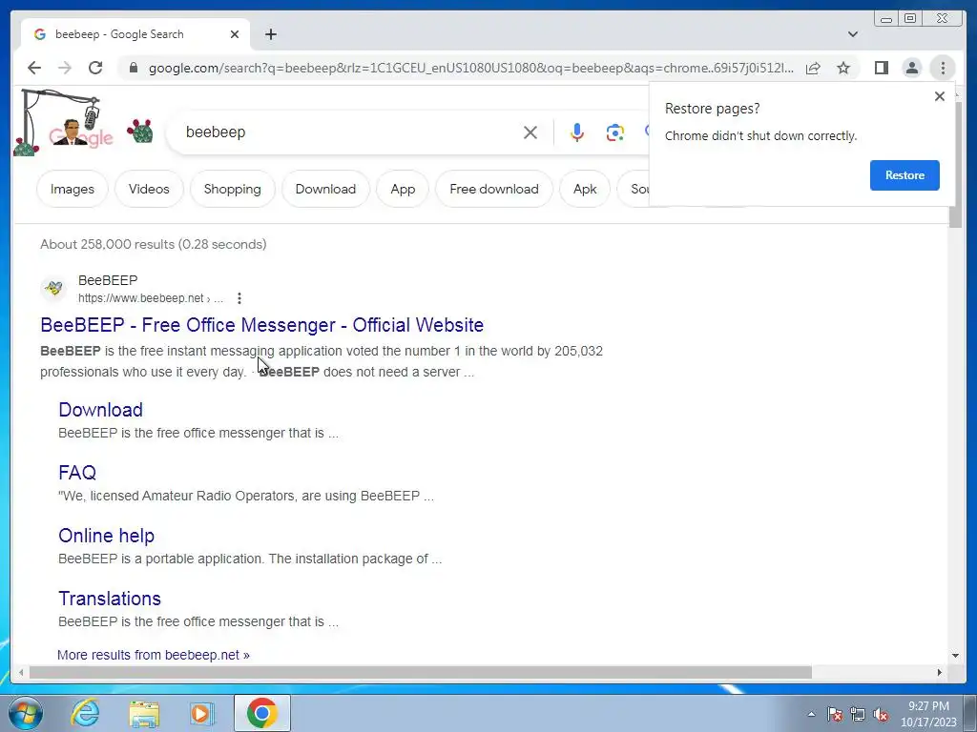Select the App filter chip

(x=403, y=190)
